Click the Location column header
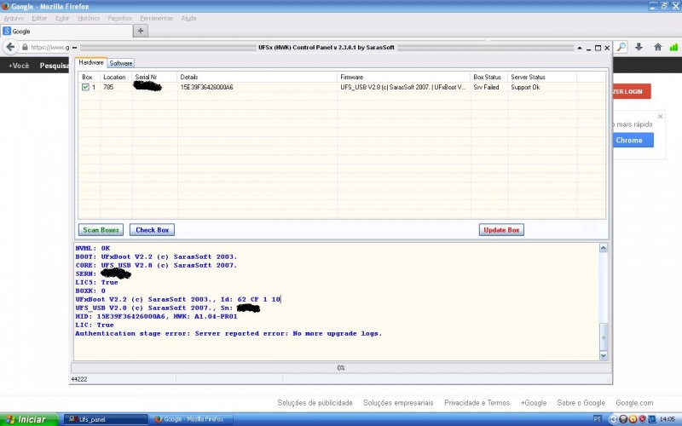682x426 pixels. [116, 77]
